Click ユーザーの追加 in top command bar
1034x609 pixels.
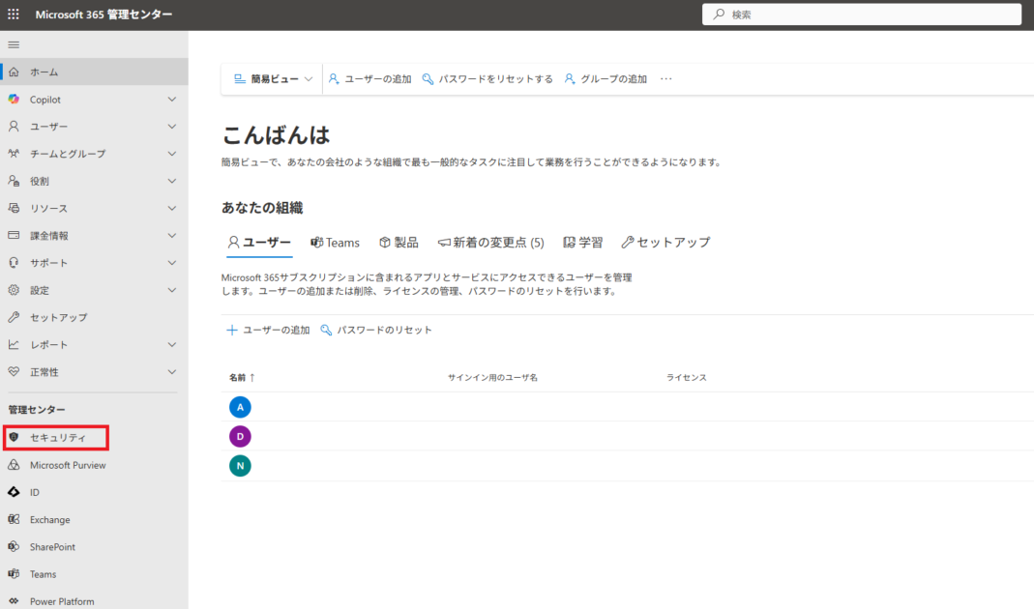pos(369,79)
